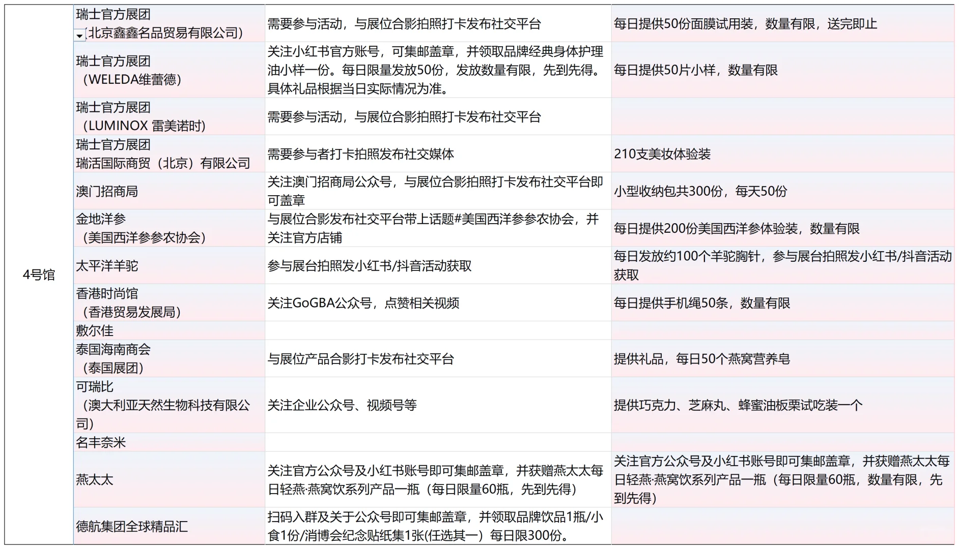Click the cell 与展位产品合影打卡发布社交平台
This screenshot has height=549, width=959.
point(438,358)
